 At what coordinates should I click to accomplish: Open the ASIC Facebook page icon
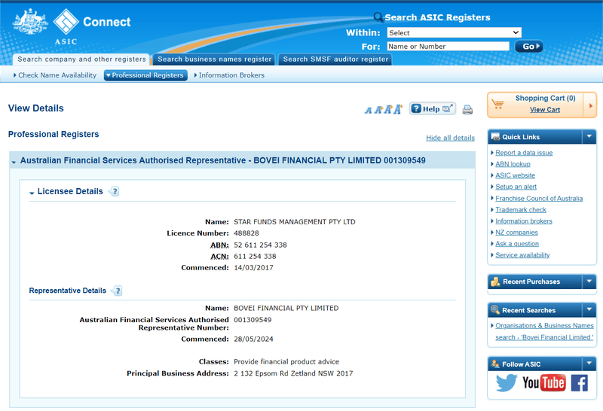tap(579, 382)
